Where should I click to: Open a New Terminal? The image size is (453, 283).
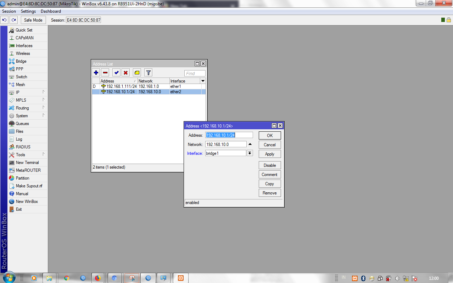tap(28, 163)
